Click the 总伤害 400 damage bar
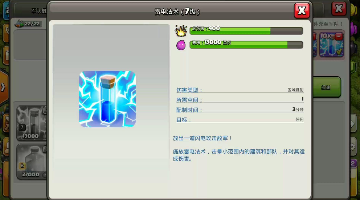360x200 pixels. (246, 31)
